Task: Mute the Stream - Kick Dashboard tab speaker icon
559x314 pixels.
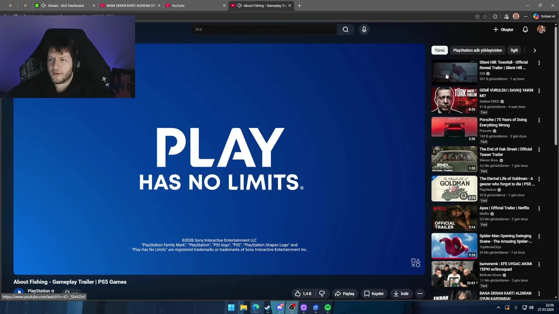Action: coord(43,6)
